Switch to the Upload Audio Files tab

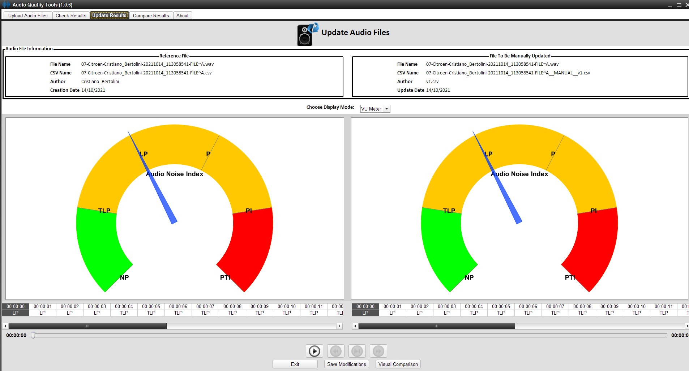pos(28,16)
